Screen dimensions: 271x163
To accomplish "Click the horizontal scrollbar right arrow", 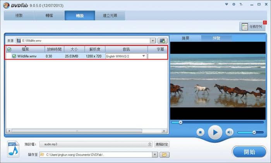I will pos(164,131).
